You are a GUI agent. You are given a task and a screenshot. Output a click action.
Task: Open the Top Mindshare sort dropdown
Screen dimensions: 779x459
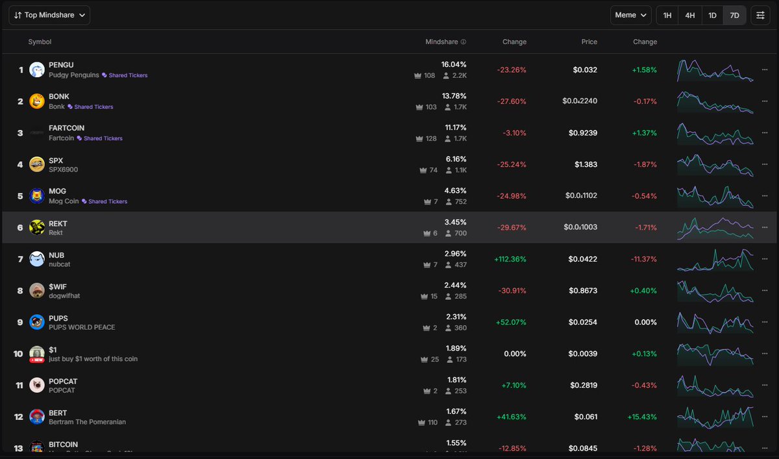pos(49,14)
